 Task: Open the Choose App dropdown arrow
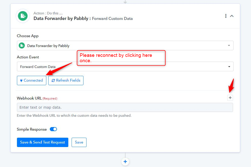[x=229, y=45]
